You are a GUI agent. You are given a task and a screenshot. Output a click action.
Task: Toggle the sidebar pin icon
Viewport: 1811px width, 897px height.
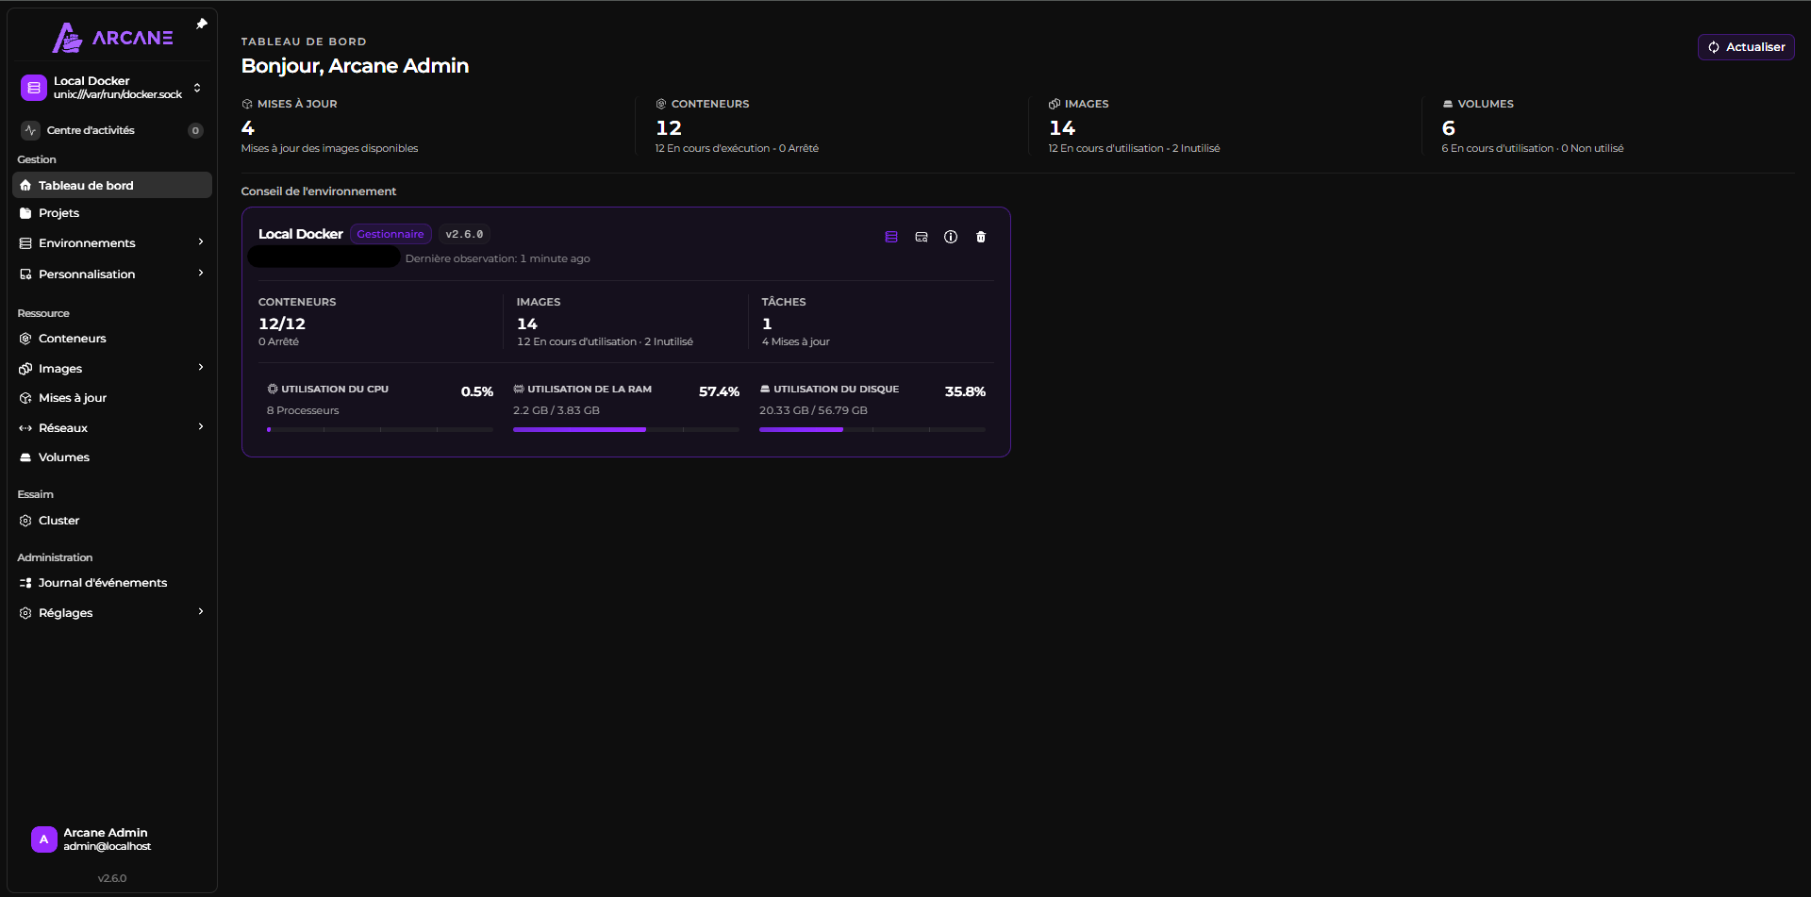coord(201,25)
